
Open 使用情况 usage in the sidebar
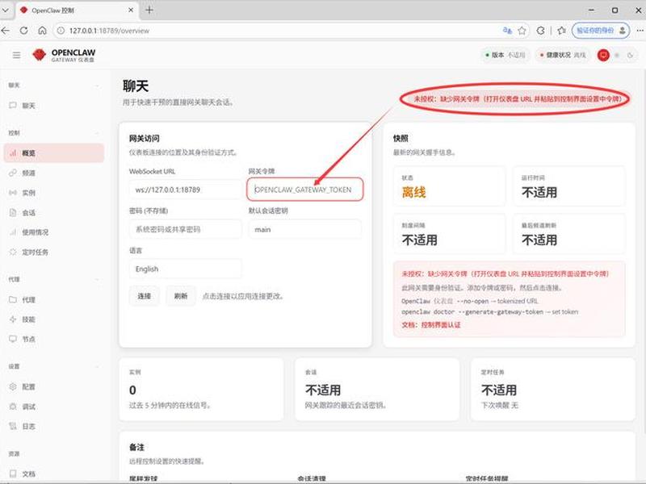point(53,232)
